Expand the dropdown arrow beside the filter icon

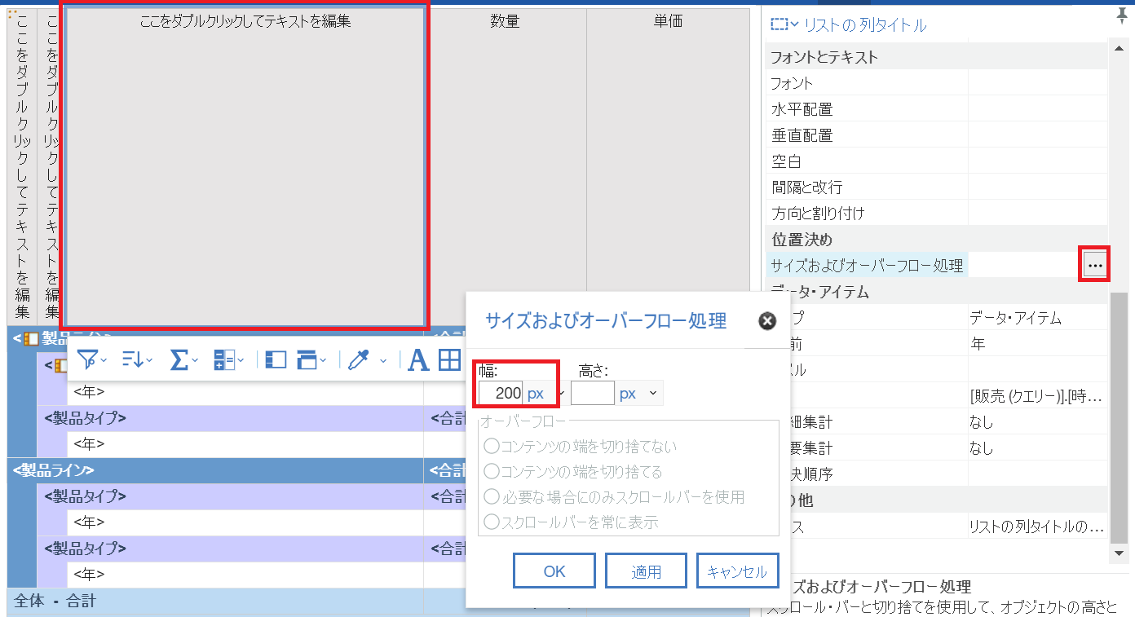[103, 361]
